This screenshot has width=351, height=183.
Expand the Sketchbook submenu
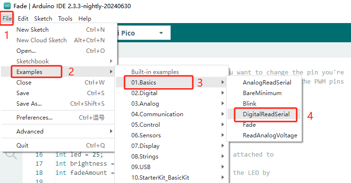point(58,61)
